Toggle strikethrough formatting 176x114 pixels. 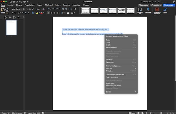(x=23, y=13)
